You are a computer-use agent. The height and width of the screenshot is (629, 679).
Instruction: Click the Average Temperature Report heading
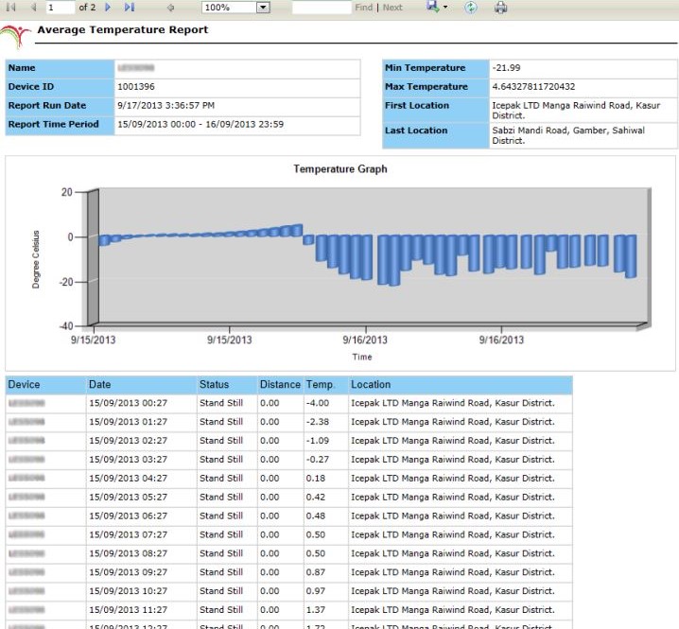tap(123, 30)
